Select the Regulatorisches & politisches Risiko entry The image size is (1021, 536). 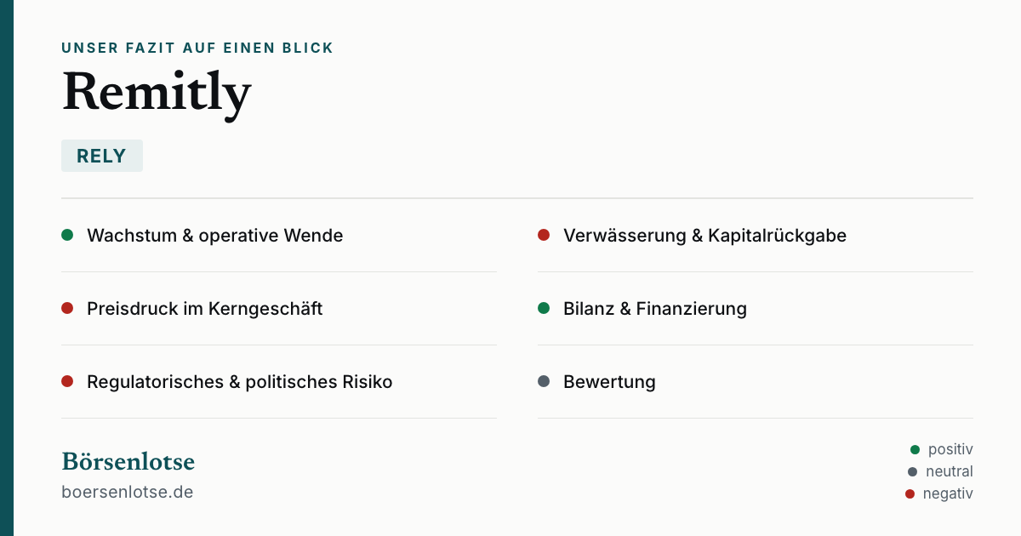point(279,382)
